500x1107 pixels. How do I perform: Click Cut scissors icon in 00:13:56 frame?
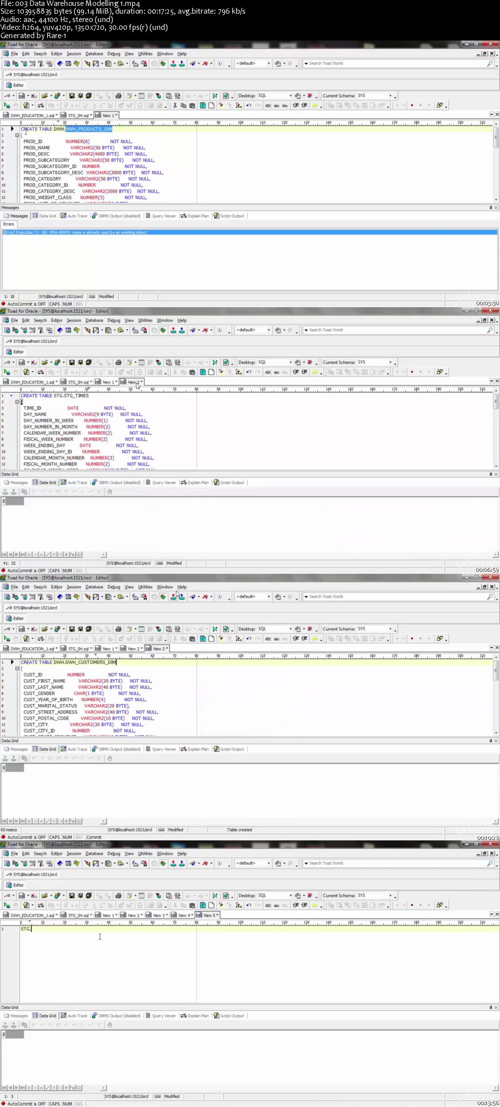point(175,905)
